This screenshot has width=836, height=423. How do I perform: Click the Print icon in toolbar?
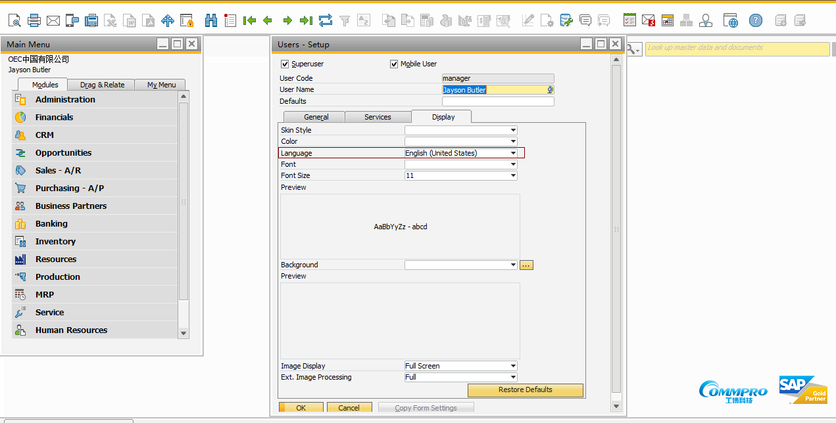pos(34,20)
